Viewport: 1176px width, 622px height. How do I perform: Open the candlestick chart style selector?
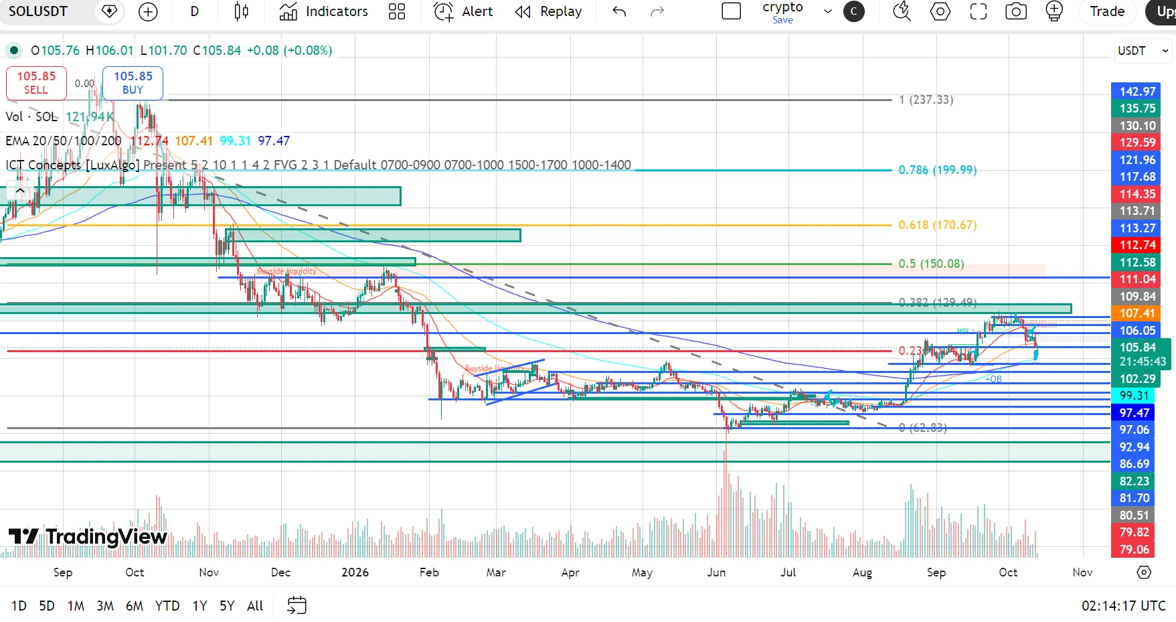(242, 11)
